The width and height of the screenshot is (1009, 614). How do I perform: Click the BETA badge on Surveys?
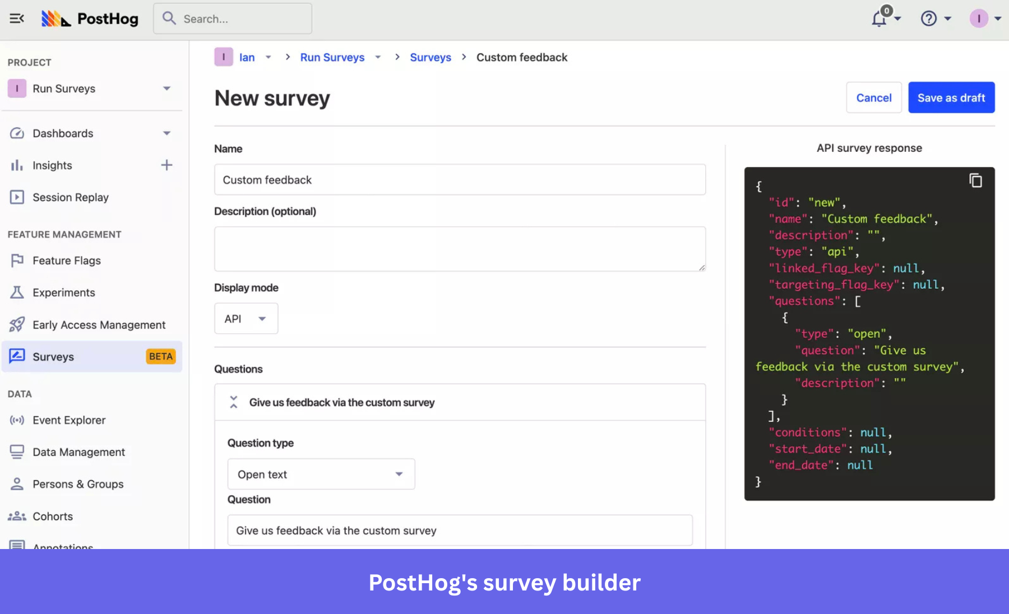tap(161, 356)
